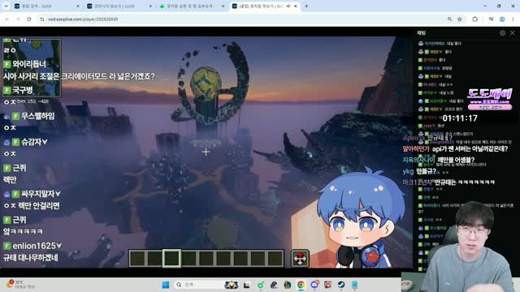Open the browser extensions puzzle icon
Viewport: 520px width, 292px height.
(x=474, y=19)
